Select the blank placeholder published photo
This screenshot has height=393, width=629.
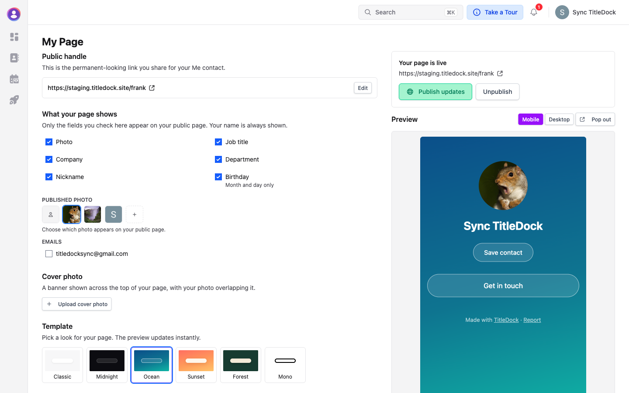pyautogui.click(x=51, y=214)
